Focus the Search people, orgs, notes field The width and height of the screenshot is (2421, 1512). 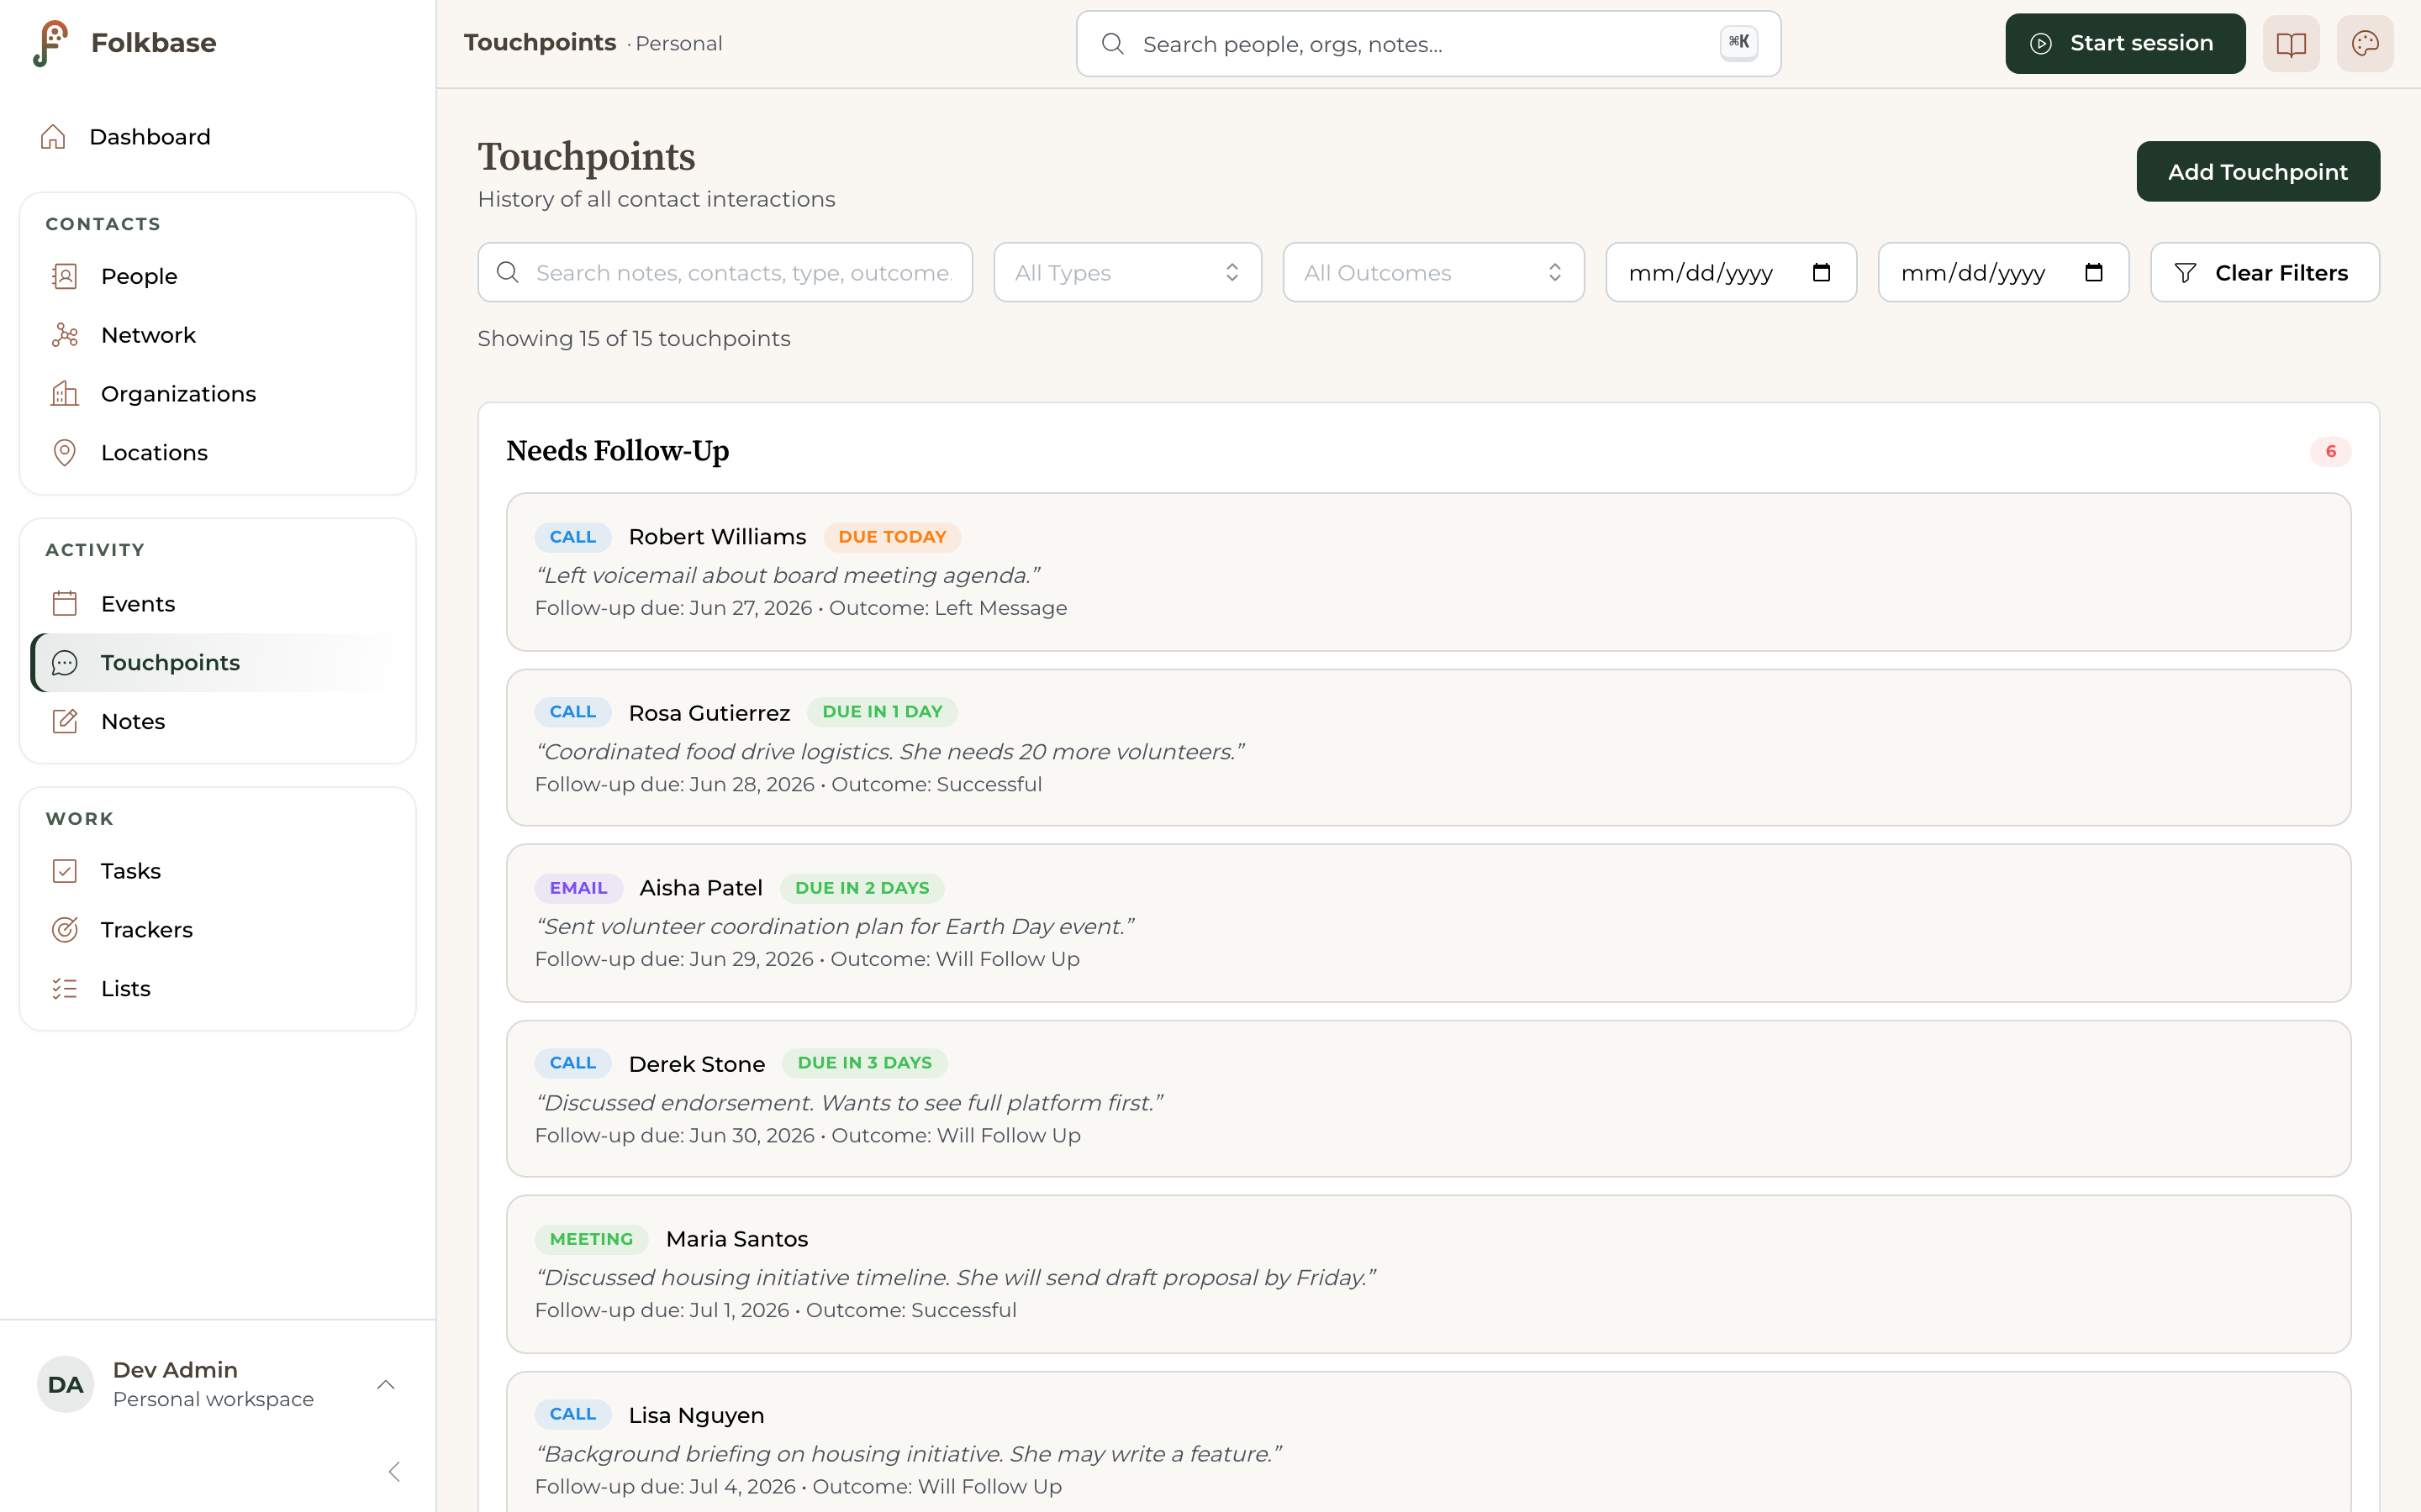click(1427, 44)
